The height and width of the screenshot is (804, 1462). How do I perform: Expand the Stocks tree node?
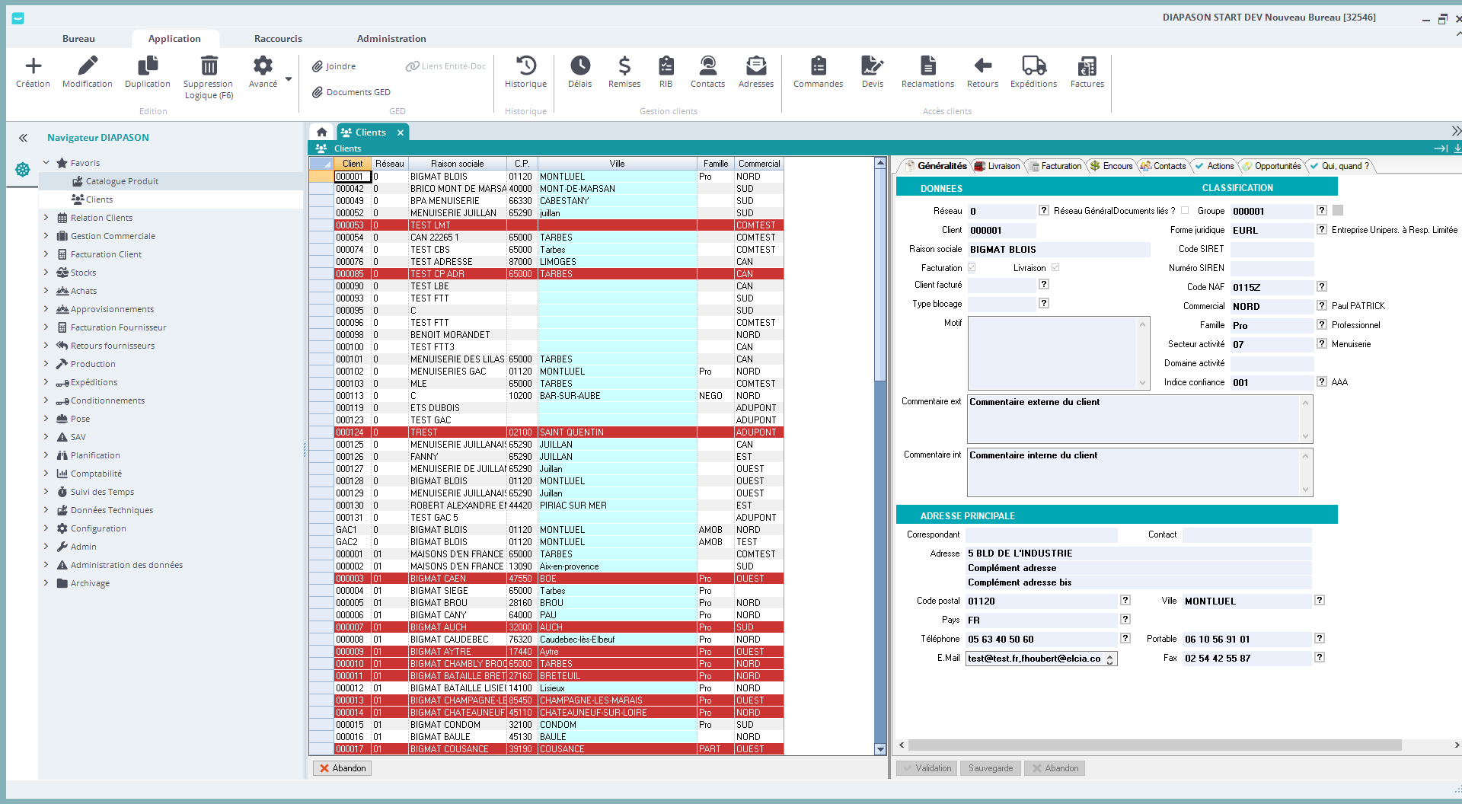(46, 273)
